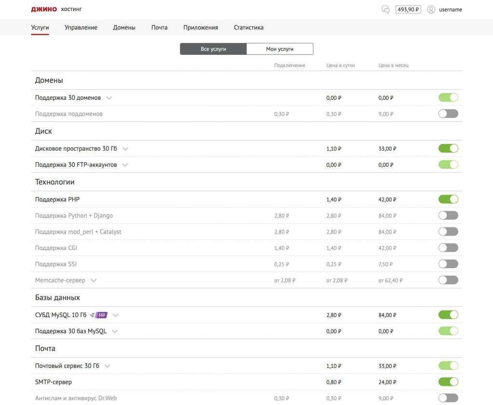Turn on Поддержка Python + Django
The image size is (493, 405).
coord(448,216)
